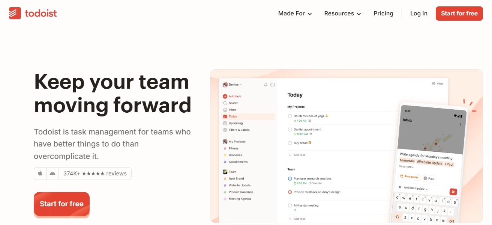The image size is (492, 225).
Task: Mark Buy bread as complete
Action: (290, 143)
